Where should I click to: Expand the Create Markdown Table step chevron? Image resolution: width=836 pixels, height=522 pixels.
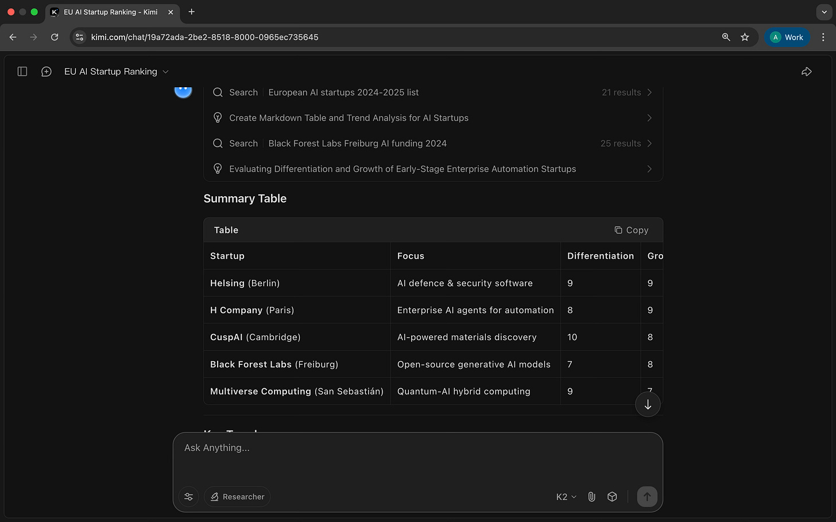point(649,118)
